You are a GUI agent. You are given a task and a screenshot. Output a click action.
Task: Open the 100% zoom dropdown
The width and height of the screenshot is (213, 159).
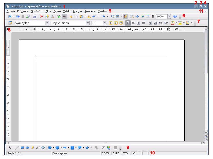pos(169,17)
